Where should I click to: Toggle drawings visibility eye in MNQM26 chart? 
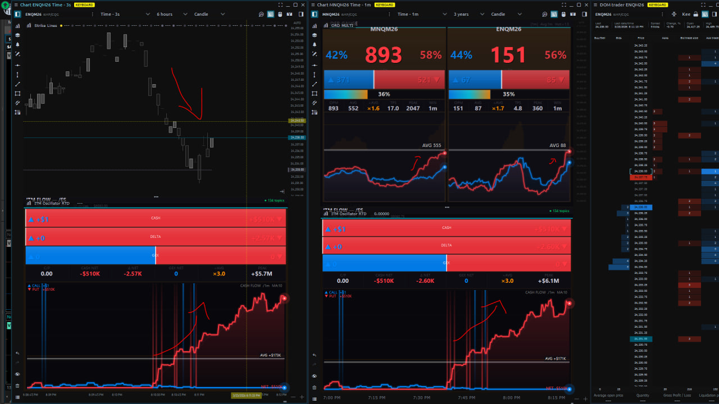pos(315,376)
